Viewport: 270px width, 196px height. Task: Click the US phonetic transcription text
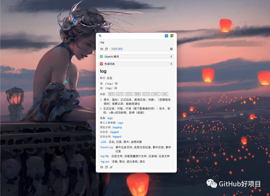point(109,84)
